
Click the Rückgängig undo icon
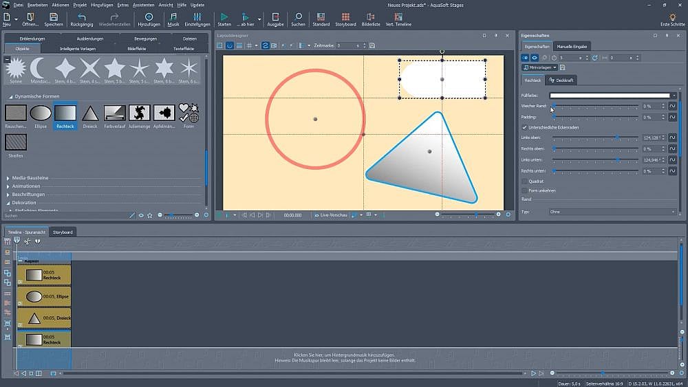click(x=82, y=17)
